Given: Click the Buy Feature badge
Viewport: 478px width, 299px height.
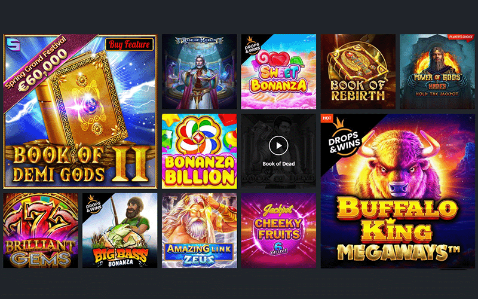Looking at the screenshot, I should (x=129, y=44).
